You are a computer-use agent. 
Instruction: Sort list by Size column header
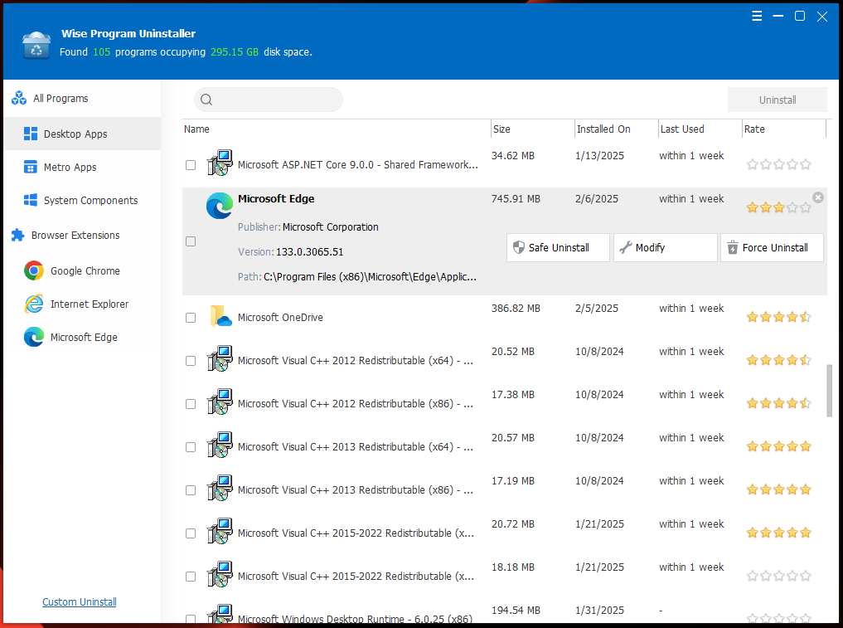pos(501,129)
